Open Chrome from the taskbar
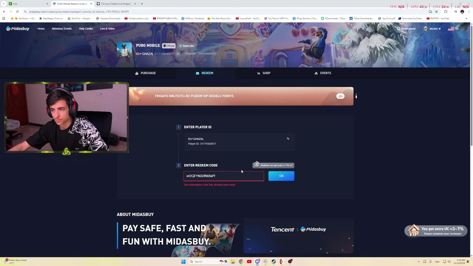The width and height of the screenshot is (473, 266). (241, 262)
